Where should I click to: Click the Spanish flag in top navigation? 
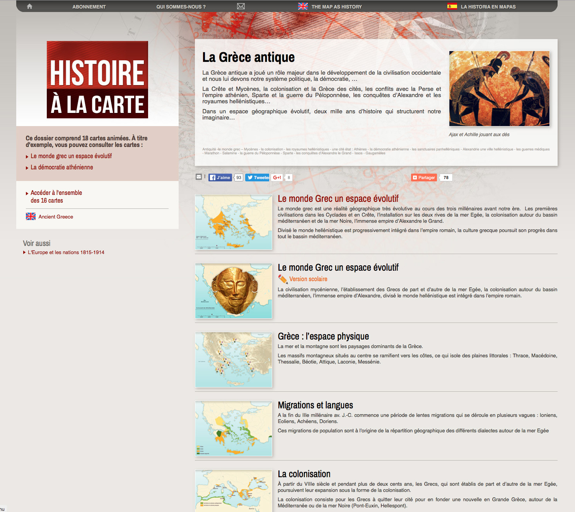click(x=452, y=6)
